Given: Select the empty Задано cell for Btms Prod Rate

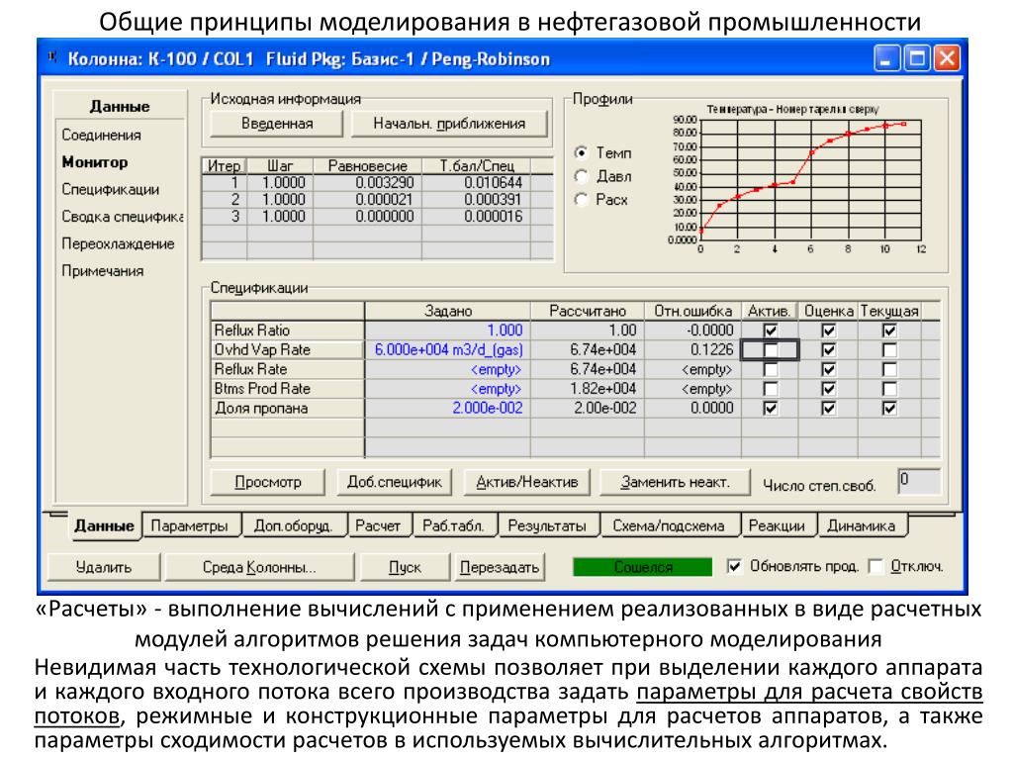Looking at the screenshot, I should pos(447,388).
